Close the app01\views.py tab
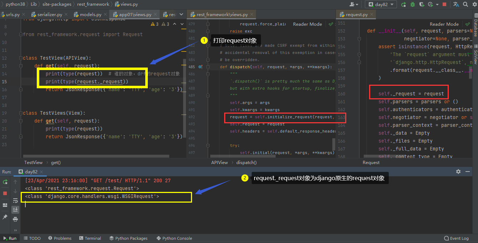Viewport: 478px width, 243px height. point(155,15)
